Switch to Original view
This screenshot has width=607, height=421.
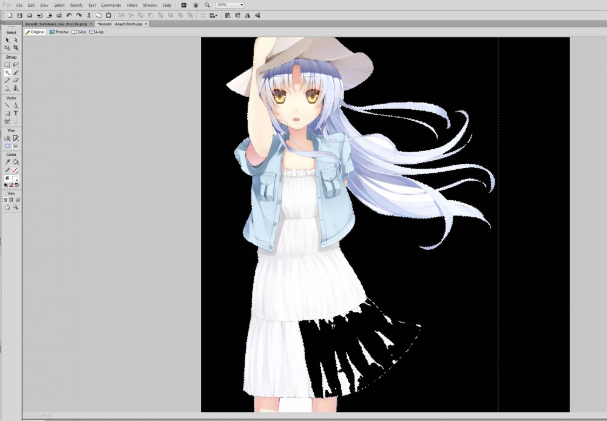pyautogui.click(x=35, y=32)
